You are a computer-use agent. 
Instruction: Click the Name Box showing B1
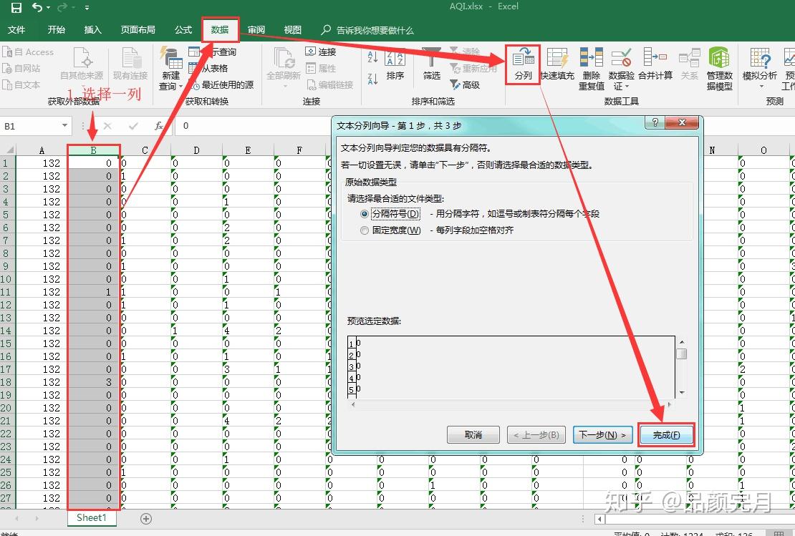[x=30, y=126]
